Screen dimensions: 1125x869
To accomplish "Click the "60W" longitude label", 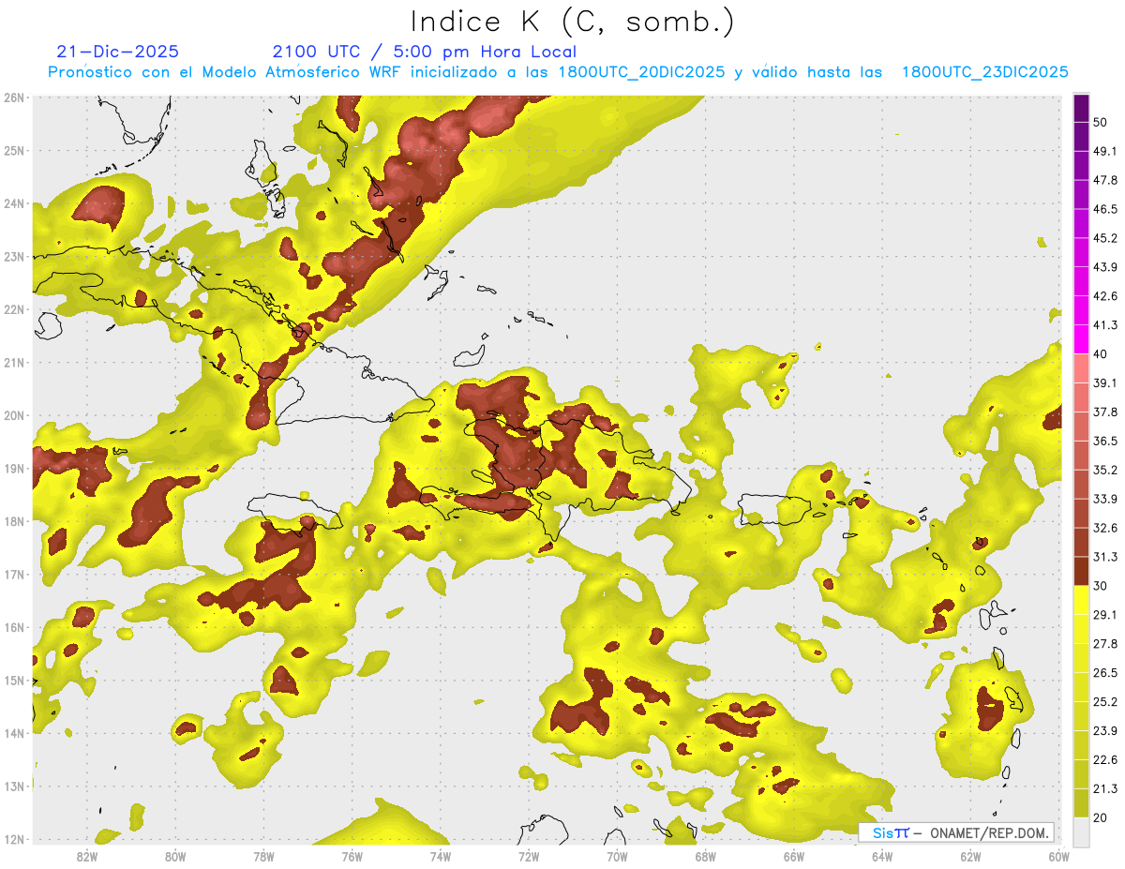I will coord(1058,856).
